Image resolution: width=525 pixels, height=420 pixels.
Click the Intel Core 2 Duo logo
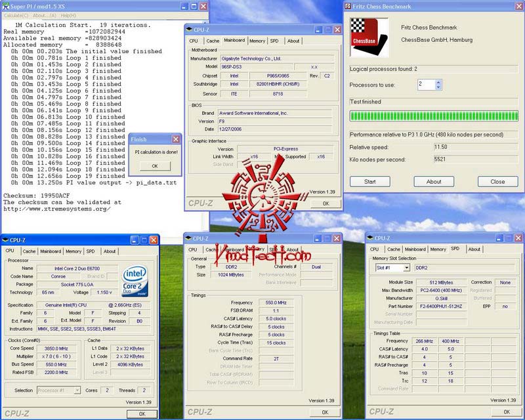click(135, 281)
